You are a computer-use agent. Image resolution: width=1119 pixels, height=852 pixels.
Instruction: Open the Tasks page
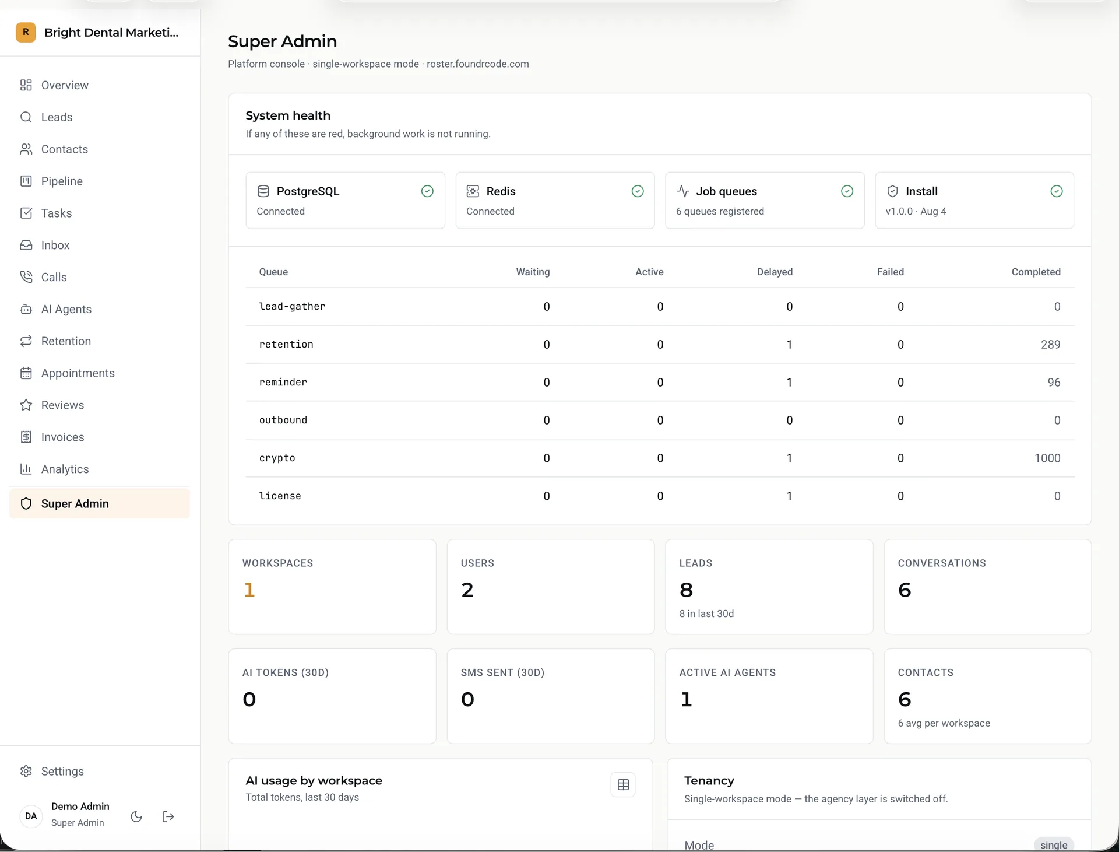100,213
